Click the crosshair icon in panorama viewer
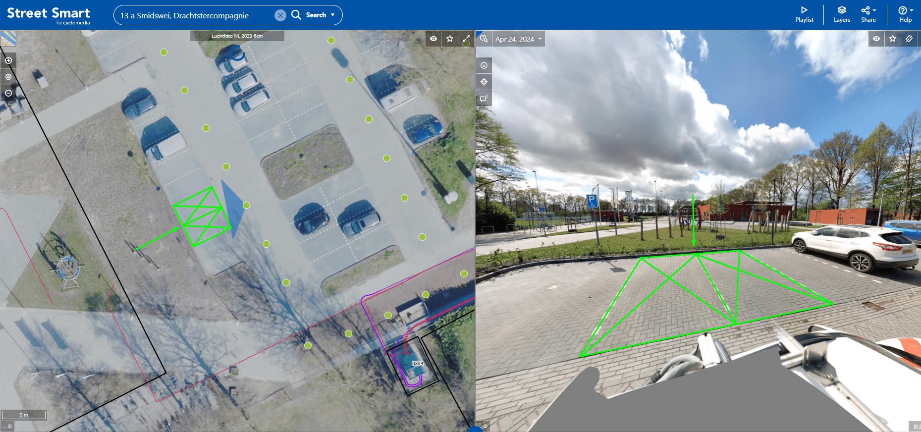The width and height of the screenshot is (921, 432). coord(484,82)
